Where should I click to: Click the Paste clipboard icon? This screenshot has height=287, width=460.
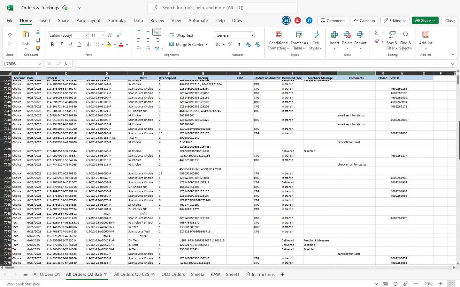26,34
